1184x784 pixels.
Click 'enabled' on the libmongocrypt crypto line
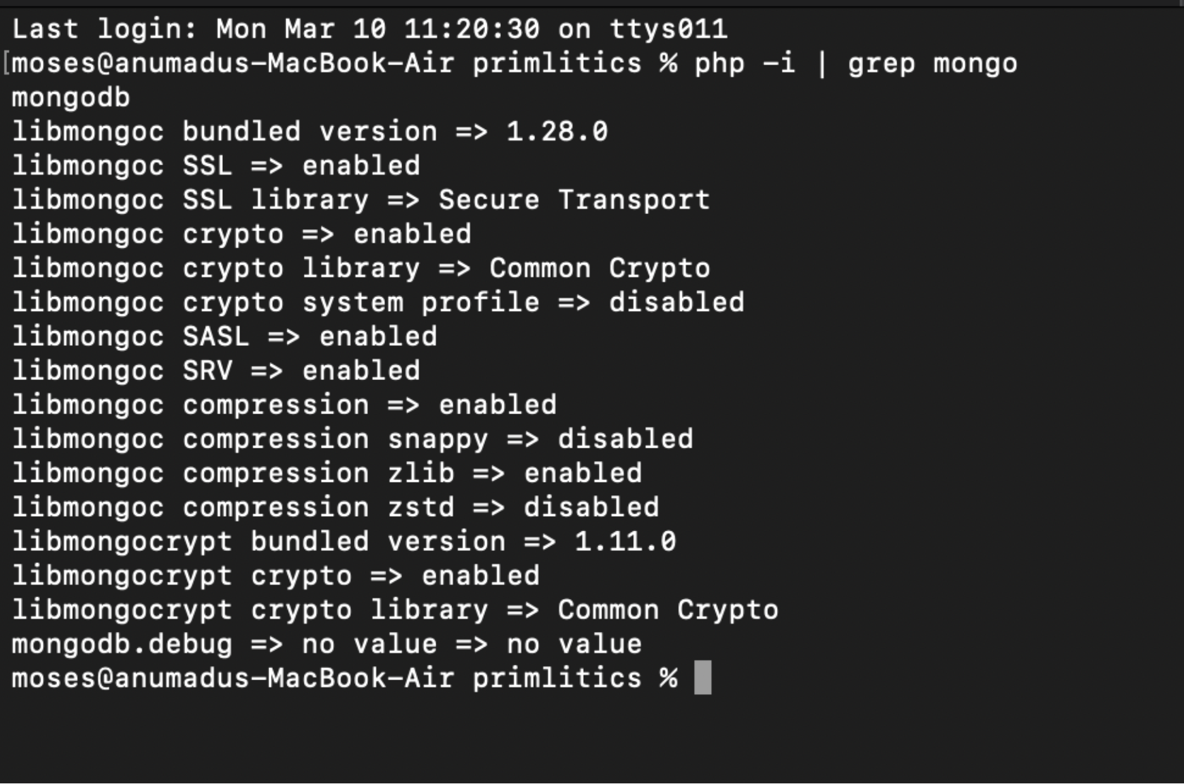(481, 576)
